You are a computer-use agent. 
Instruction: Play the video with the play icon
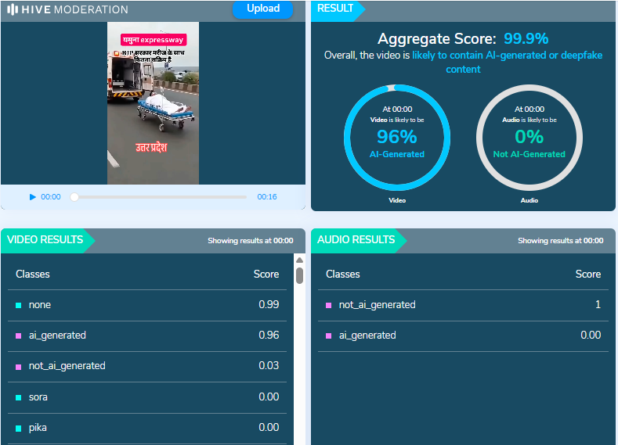pos(32,197)
